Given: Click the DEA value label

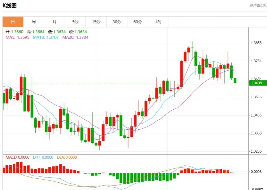Looking at the screenshot, I should tap(67, 157).
